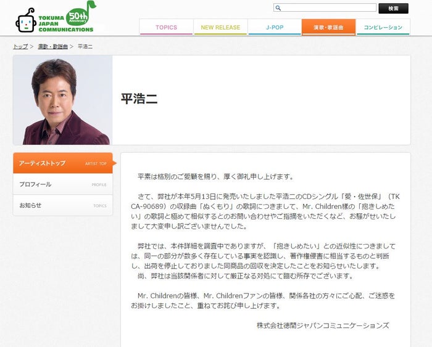Click the paragraph starting Mr. Childrenの皆様
Viewport: 432px width, 347px height.
pyautogui.click(x=263, y=301)
